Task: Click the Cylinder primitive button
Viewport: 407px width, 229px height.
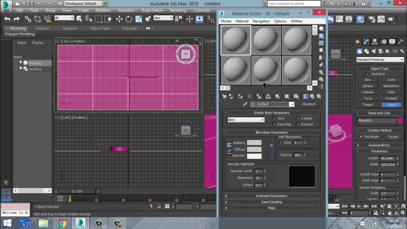Action: 368,92
